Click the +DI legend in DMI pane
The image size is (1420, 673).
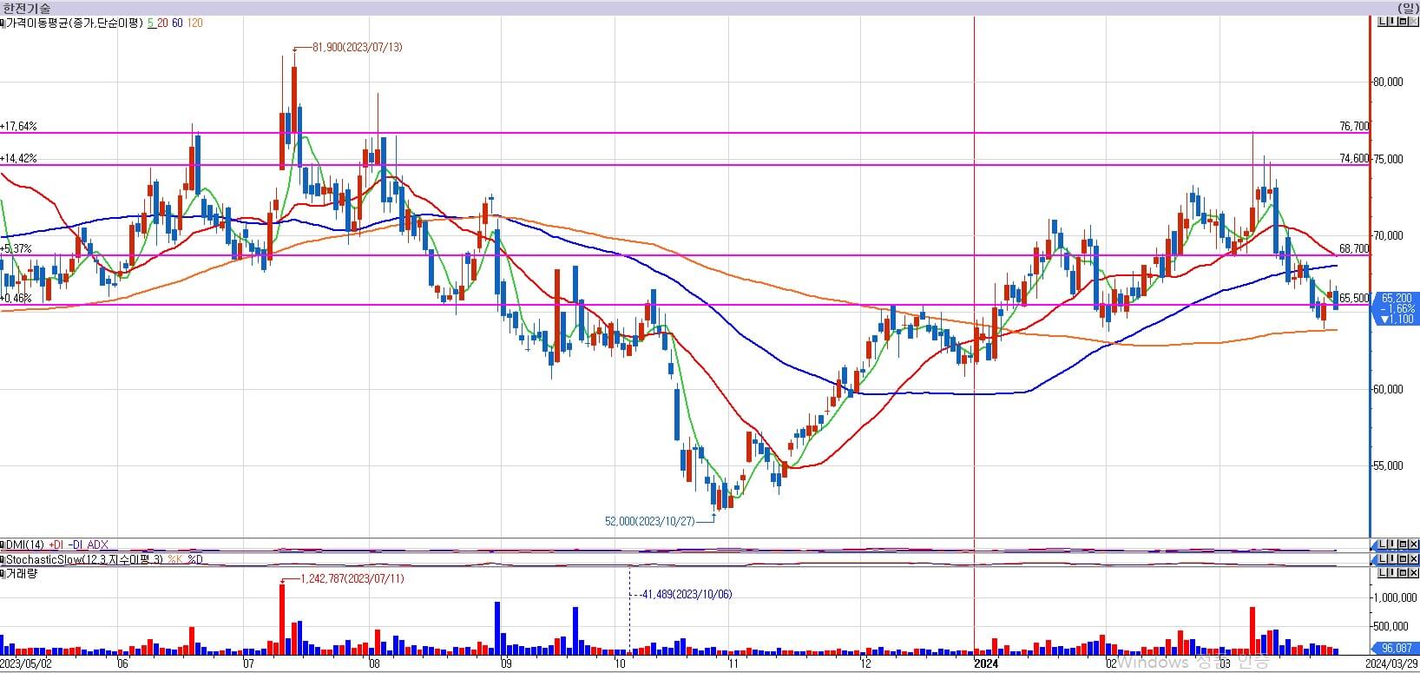[x=56, y=544]
